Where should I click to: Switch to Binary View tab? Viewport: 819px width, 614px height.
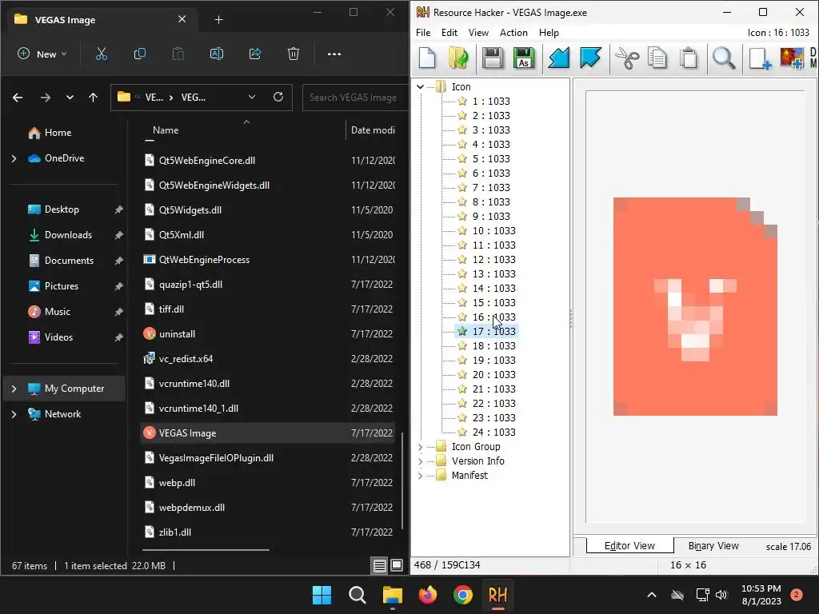pyautogui.click(x=713, y=545)
